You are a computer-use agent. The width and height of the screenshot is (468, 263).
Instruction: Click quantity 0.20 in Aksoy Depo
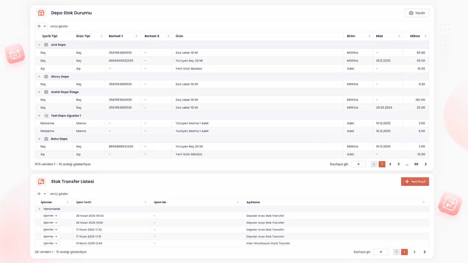tap(422, 84)
